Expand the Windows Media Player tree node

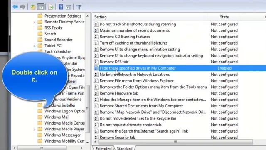coord(34,130)
